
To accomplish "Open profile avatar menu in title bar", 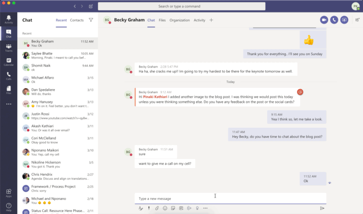I will 355,6.
